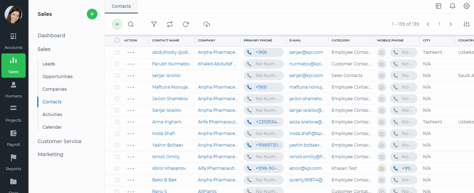The width and height of the screenshot is (474, 193).
Task: Click the Payroll icon in left sidebar
Action: click(x=13, y=137)
